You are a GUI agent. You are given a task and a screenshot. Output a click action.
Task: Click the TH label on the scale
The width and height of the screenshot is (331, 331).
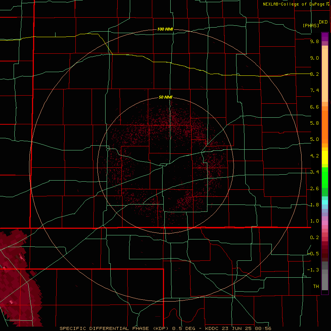pyautogui.click(x=316, y=286)
